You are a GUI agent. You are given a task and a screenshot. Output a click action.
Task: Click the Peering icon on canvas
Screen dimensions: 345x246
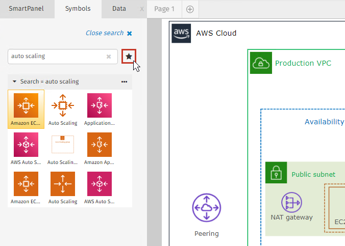206,208
